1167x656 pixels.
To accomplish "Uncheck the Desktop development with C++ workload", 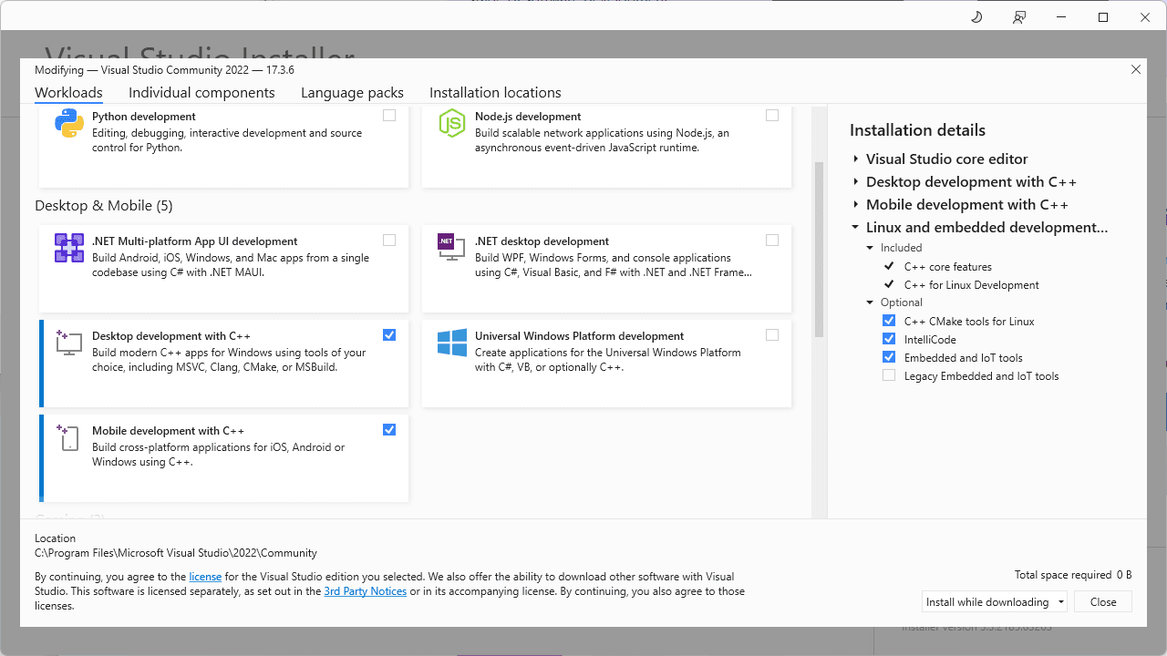I will coord(389,335).
